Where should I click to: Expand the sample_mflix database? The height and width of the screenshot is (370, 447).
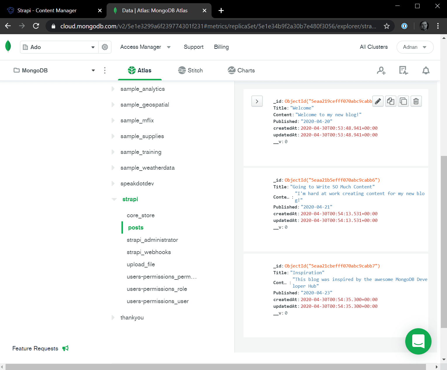[x=113, y=120]
